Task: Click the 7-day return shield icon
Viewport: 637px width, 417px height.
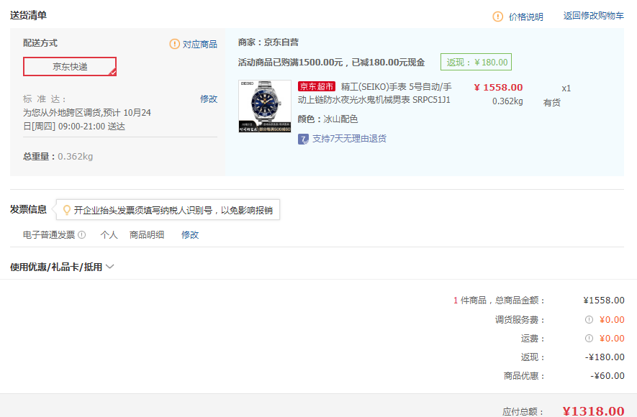Action: coord(303,139)
